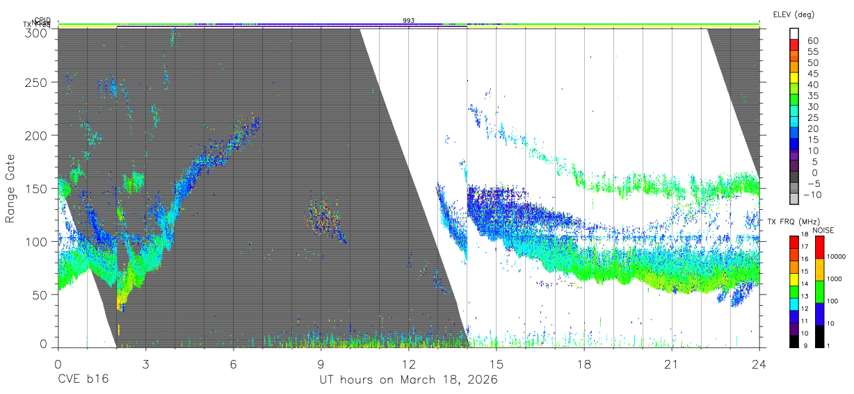This screenshot has width=854, height=394.
Task: Click the 200 tick on Range Gate axis
Action: (x=38, y=135)
